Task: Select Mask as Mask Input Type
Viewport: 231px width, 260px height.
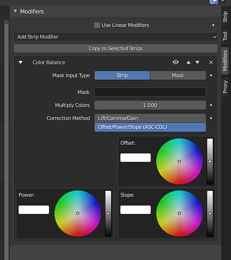Action: (178, 75)
